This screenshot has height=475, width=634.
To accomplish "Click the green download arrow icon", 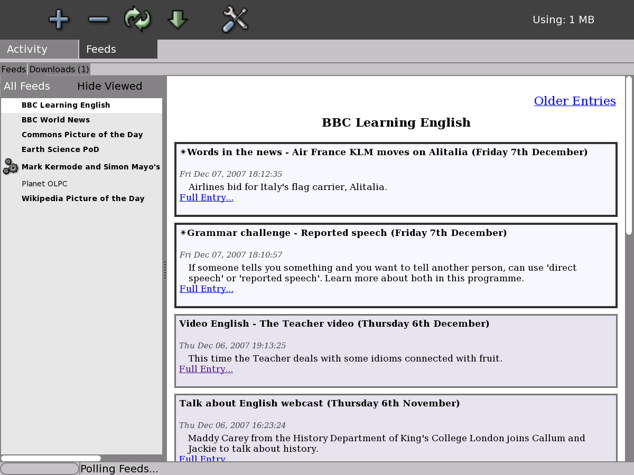I will click(x=178, y=20).
